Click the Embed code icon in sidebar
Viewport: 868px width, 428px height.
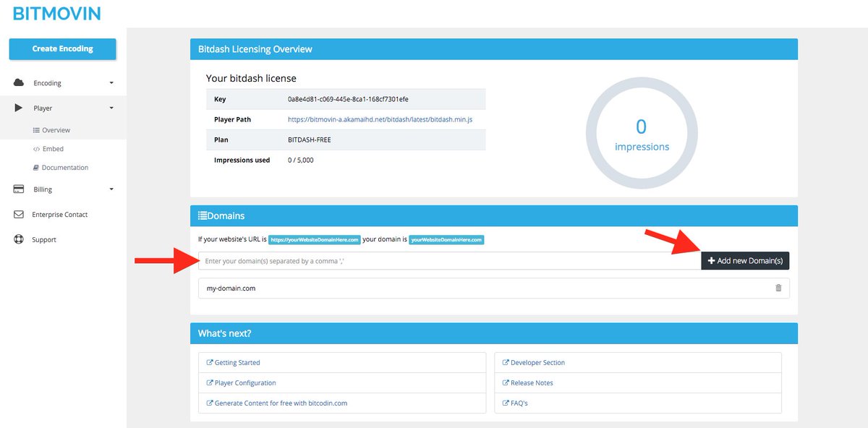click(x=36, y=149)
